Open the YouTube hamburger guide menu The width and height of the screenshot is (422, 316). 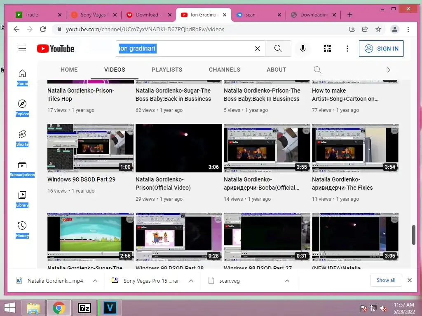pyautogui.click(x=22, y=49)
